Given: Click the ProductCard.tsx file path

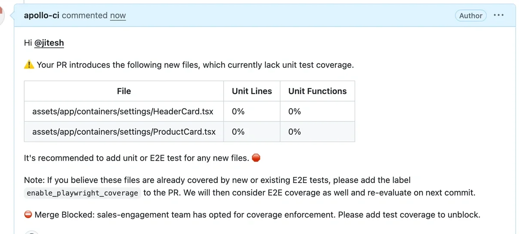Looking at the screenshot, I should coord(124,132).
